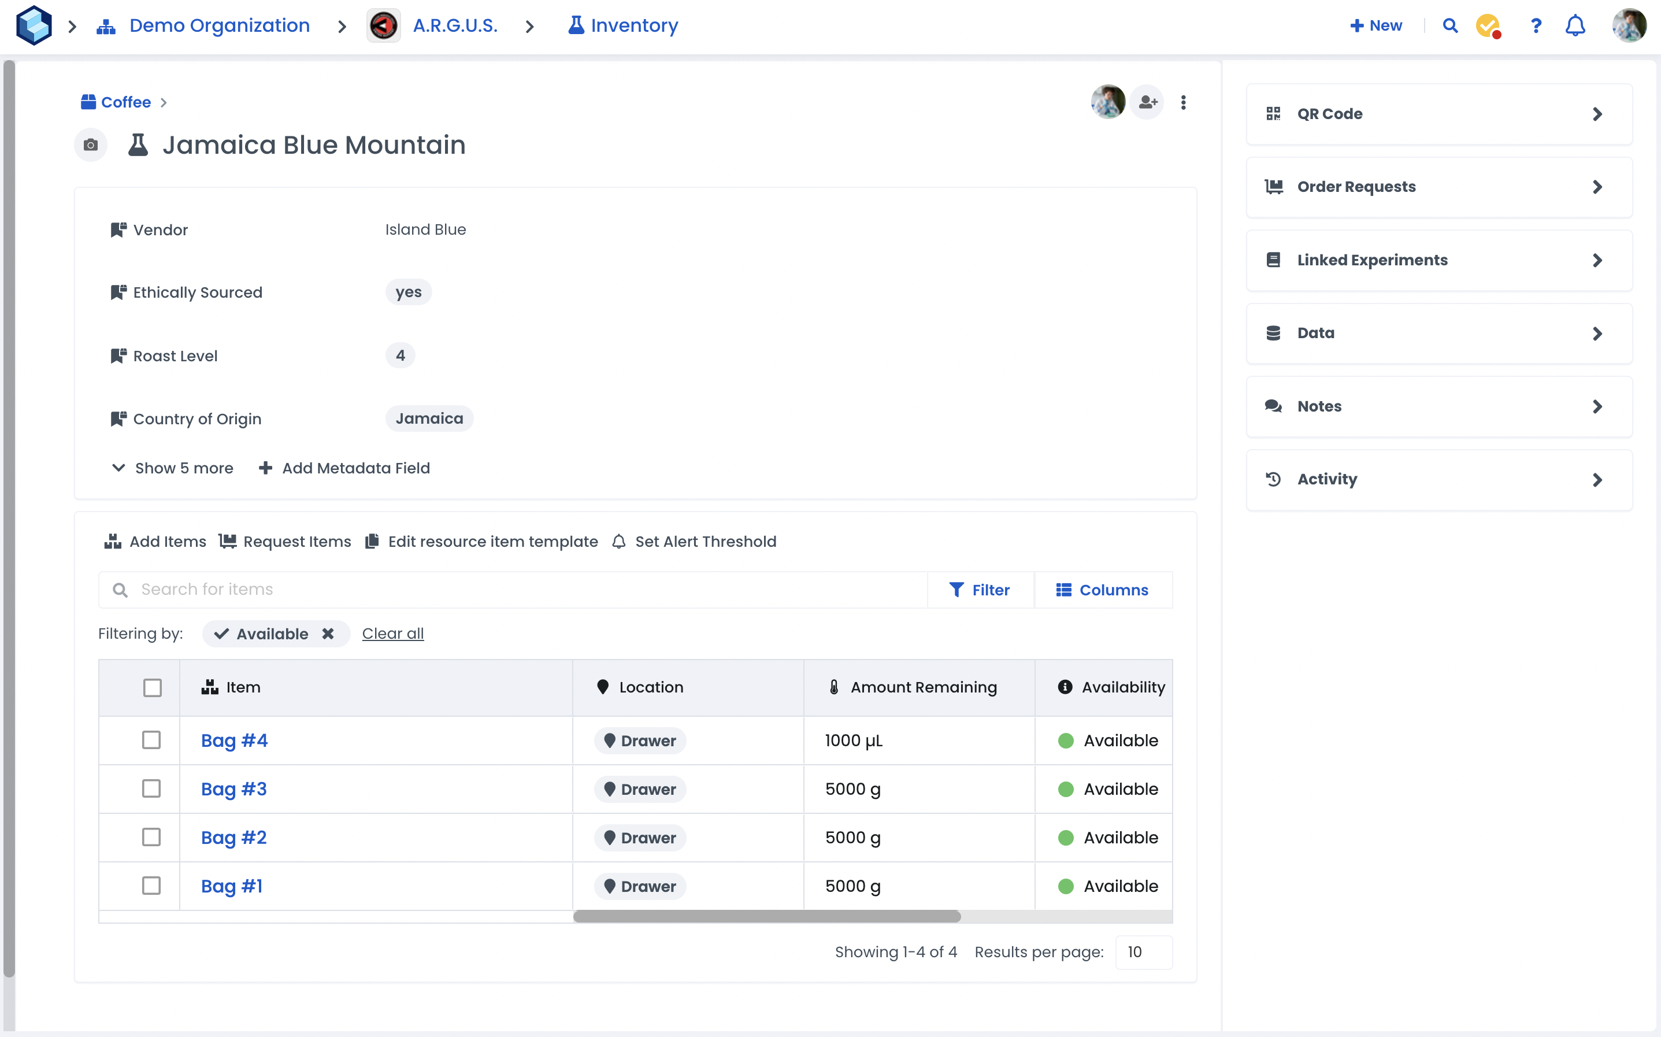
Task: Click the camera icon beside the resource title
Action: tap(91, 145)
